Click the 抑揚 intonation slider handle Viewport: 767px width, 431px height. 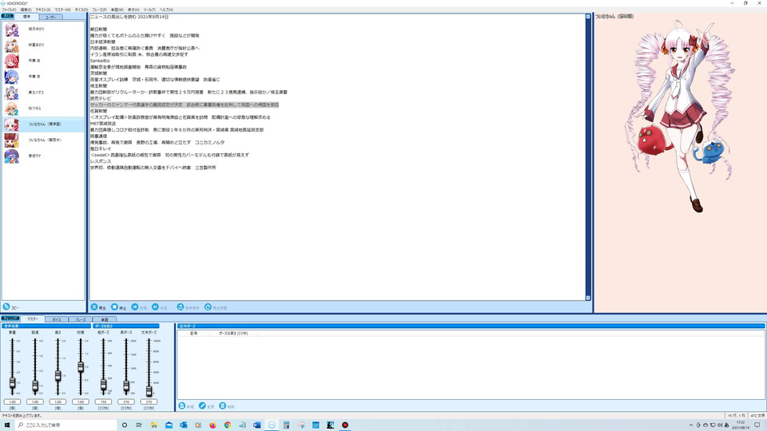81,367
